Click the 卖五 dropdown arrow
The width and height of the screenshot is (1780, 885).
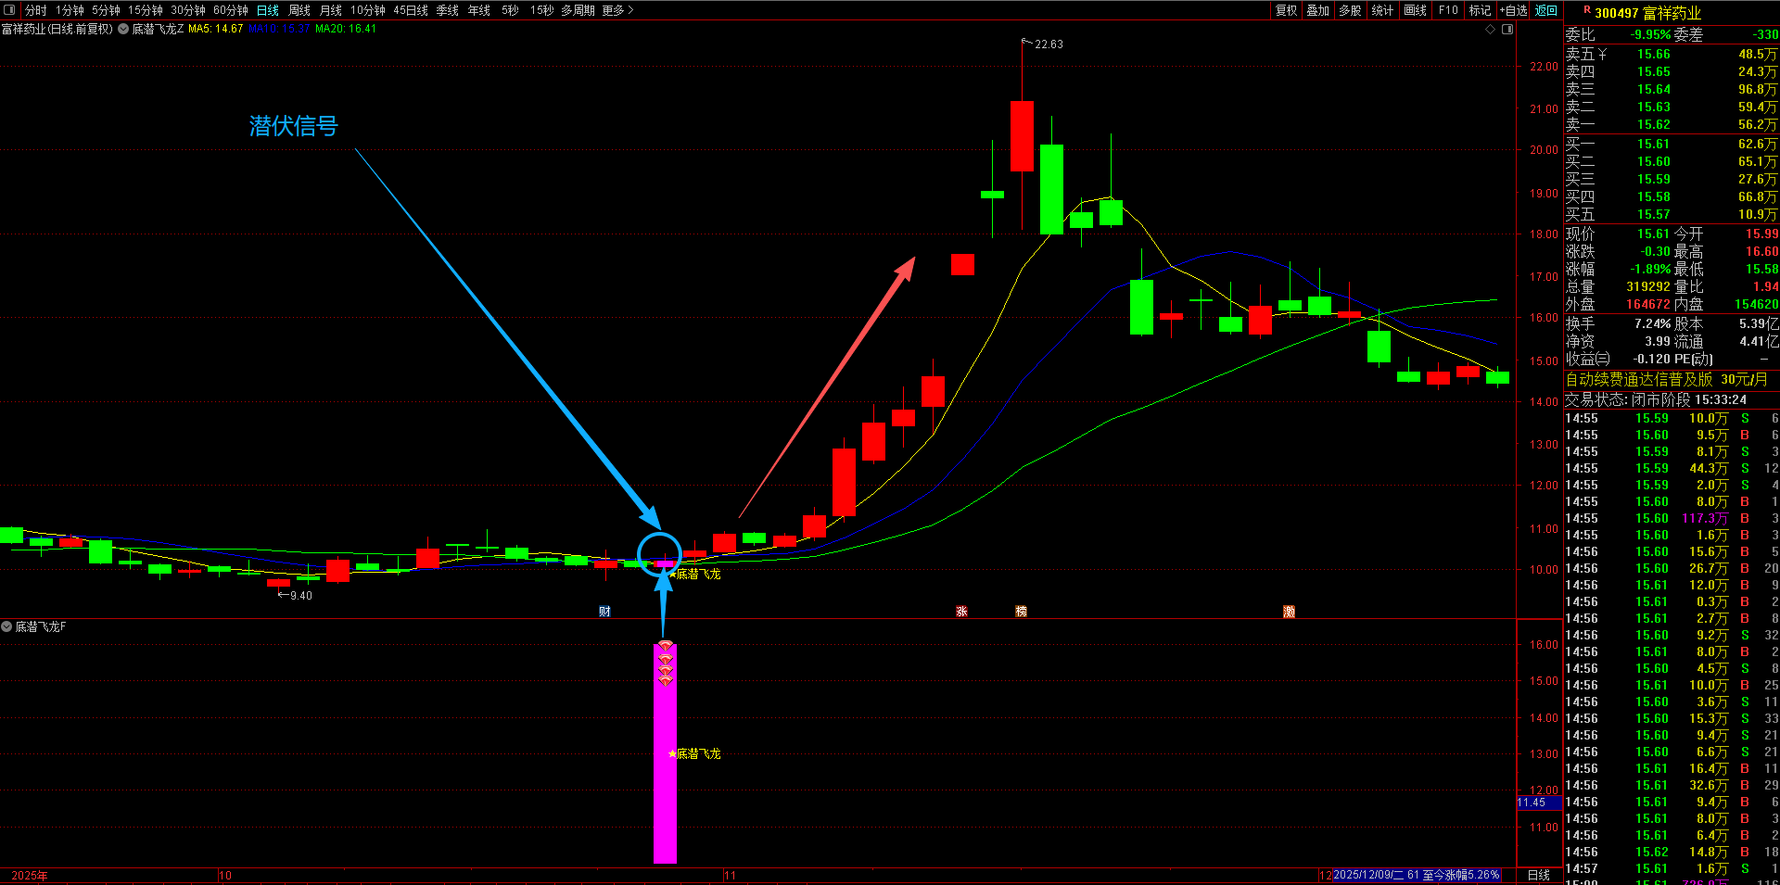[x=1602, y=55]
